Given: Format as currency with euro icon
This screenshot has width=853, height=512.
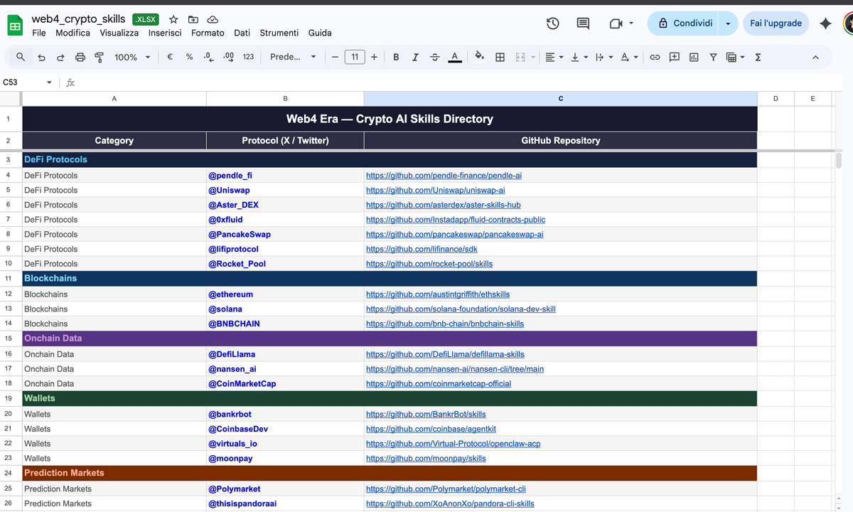Looking at the screenshot, I should pyautogui.click(x=170, y=57).
